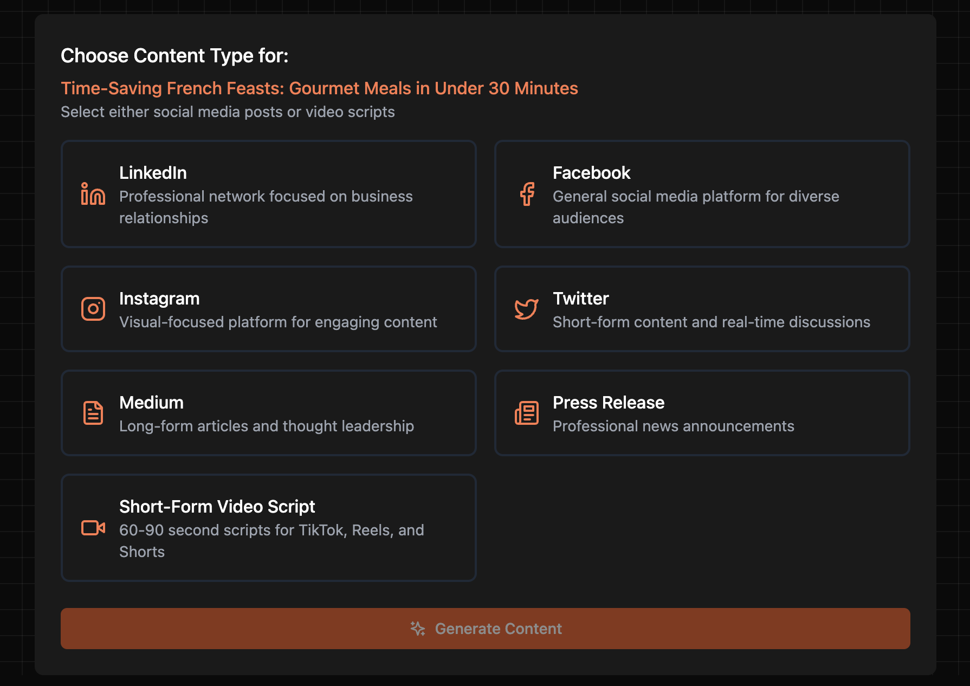Click the Time-Saving French Feasts title

click(x=319, y=88)
